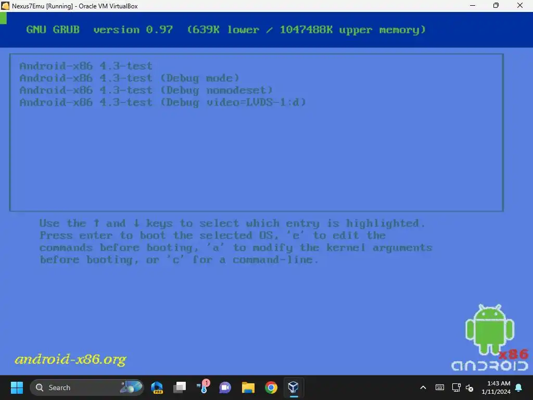
Task: Click the Android x86 robot logo
Action: point(490,337)
